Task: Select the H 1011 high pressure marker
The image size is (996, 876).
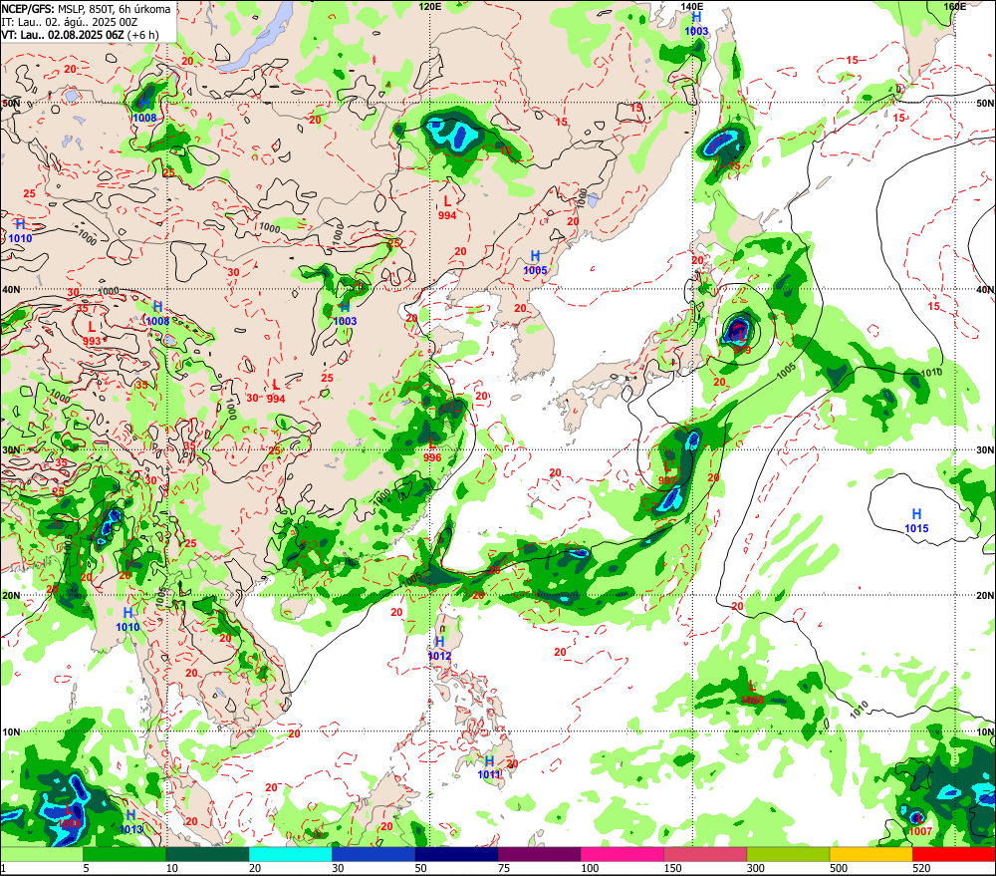Action: coord(489,767)
